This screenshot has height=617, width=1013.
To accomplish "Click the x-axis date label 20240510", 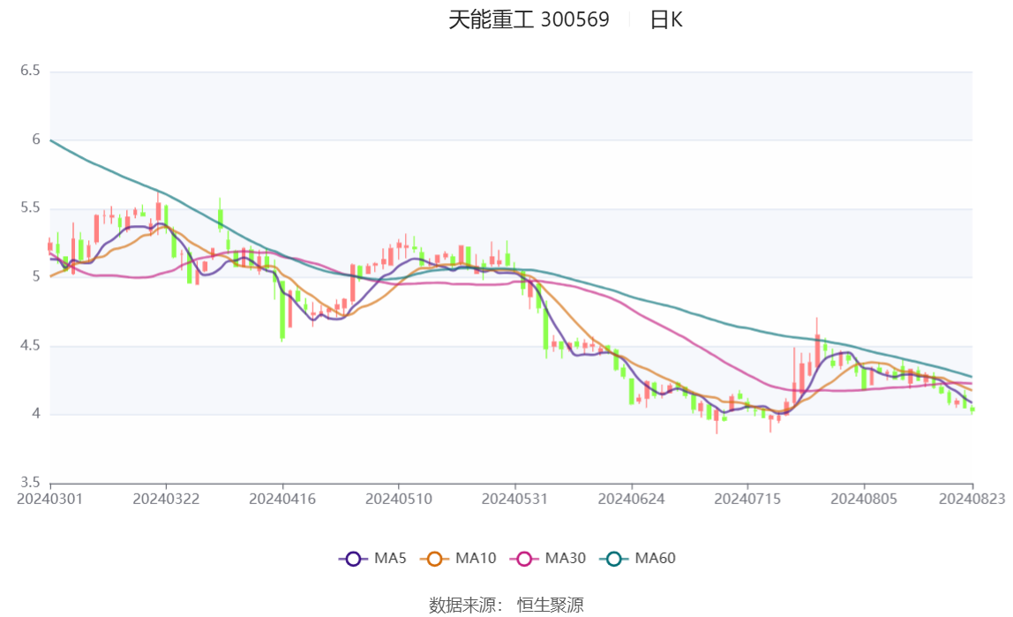I will point(399,499).
